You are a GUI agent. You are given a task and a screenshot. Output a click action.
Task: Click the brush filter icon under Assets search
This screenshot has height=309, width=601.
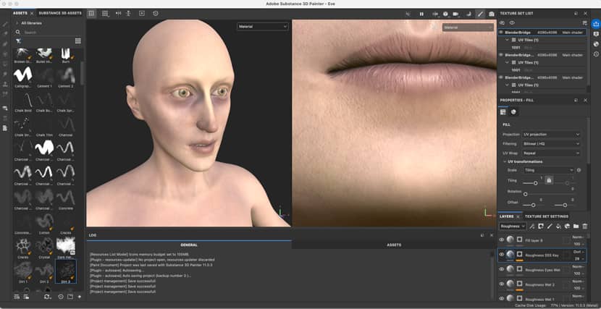(x=18, y=41)
